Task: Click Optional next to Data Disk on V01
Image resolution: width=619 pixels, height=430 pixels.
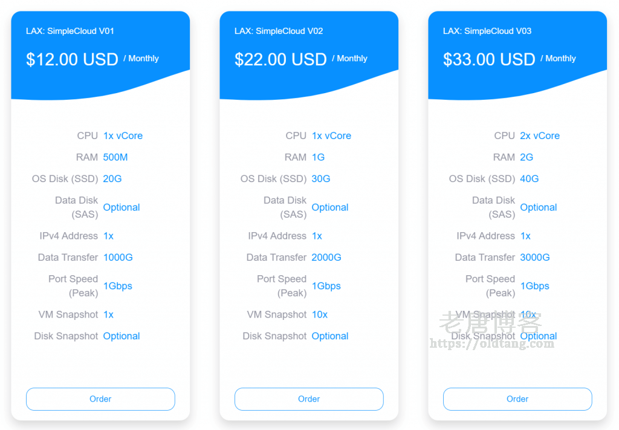Action: tap(121, 207)
